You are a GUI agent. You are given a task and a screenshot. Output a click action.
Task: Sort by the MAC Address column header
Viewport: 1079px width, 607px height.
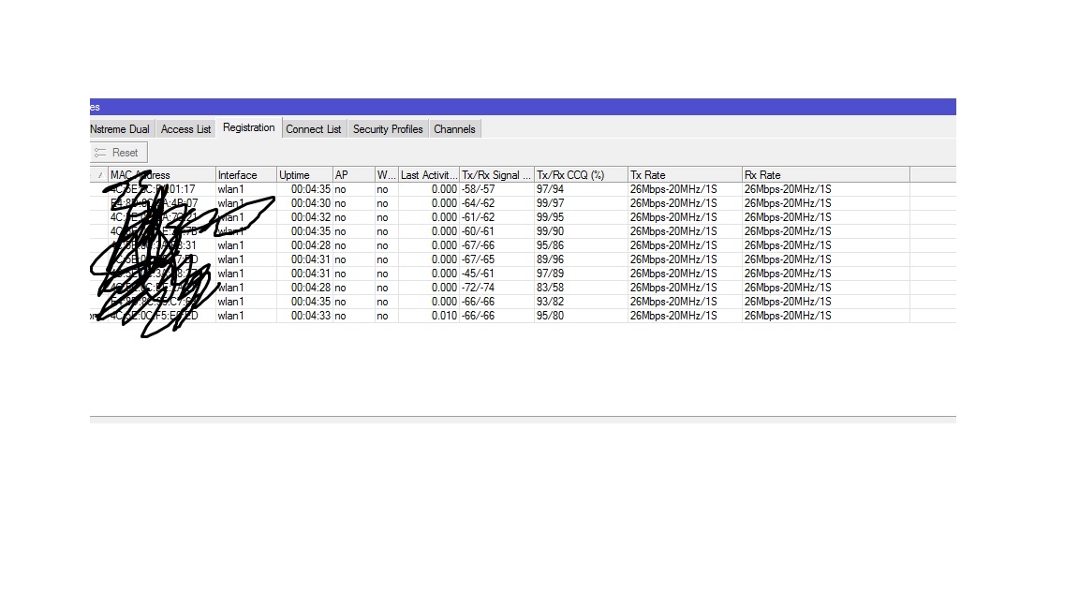[x=162, y=175]
